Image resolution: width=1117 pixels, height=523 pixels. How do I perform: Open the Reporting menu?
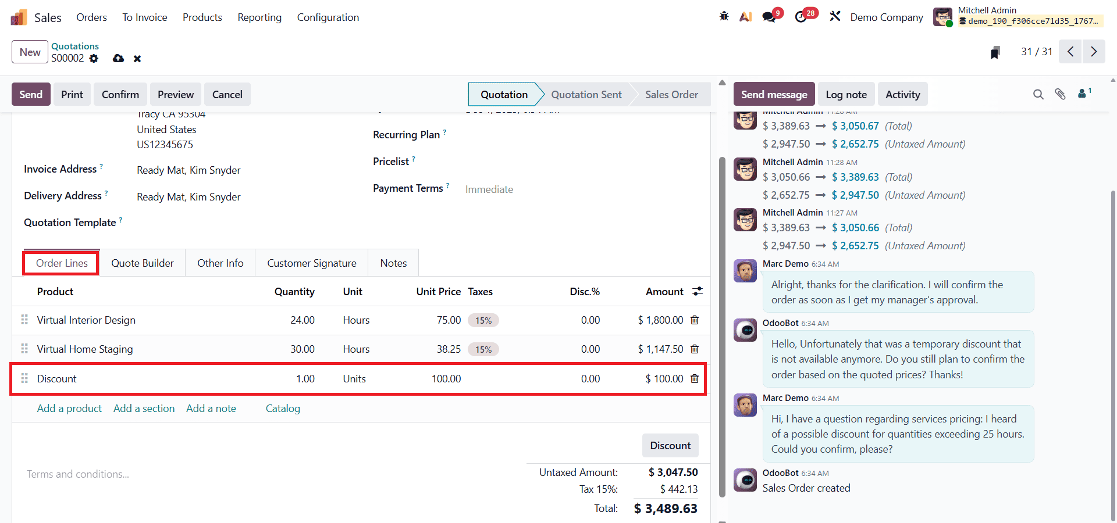coord(259,17)
